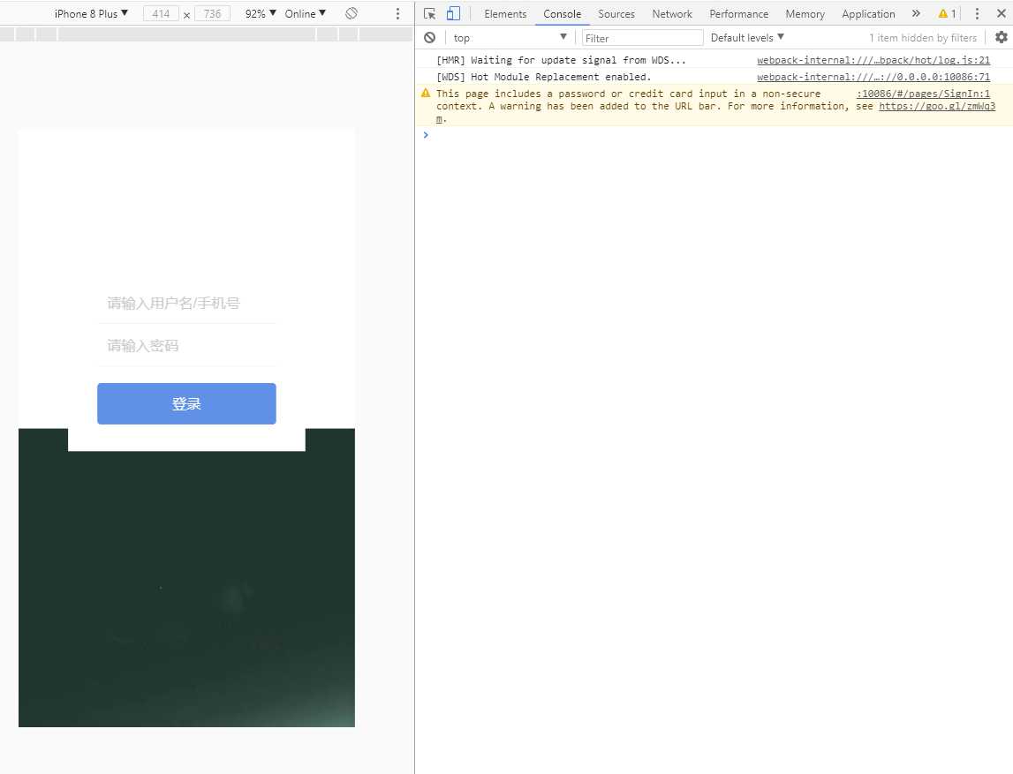Click the username/phone number input field
The image size is (1013, 774).
(x=186, y=303)
